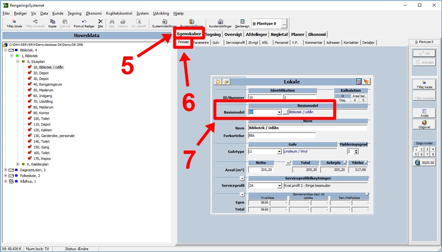Collapse the Bibliotek, 4 tree node
Image resolution: width=442 pixels, height=252 pixels.
tap(5, 50)
